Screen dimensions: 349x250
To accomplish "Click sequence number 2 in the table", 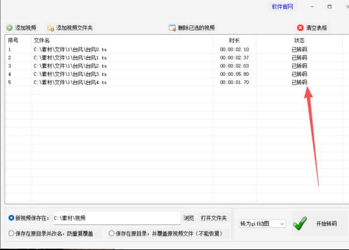I will coord(9,57).
